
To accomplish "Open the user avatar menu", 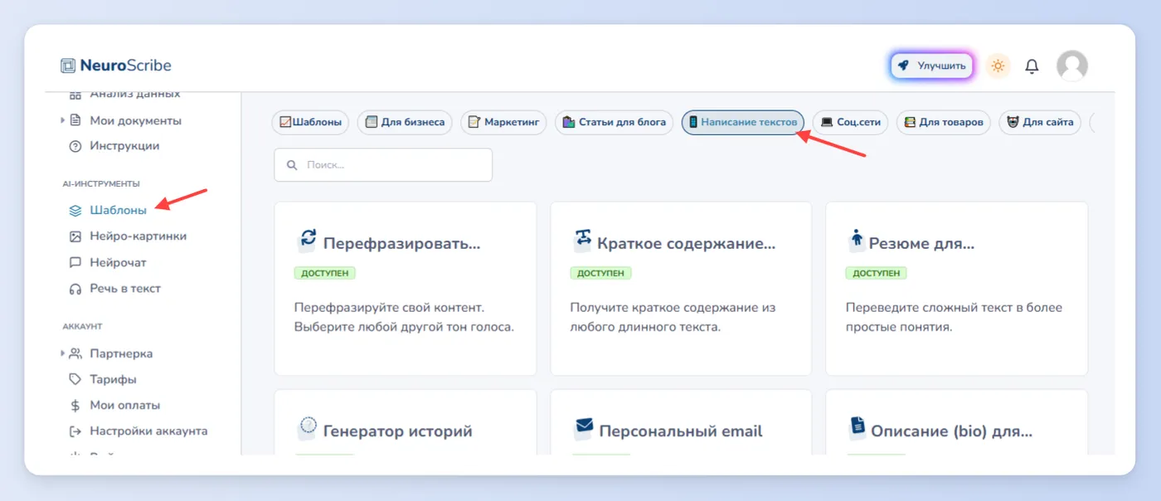I will click(x=1071, y=66).
